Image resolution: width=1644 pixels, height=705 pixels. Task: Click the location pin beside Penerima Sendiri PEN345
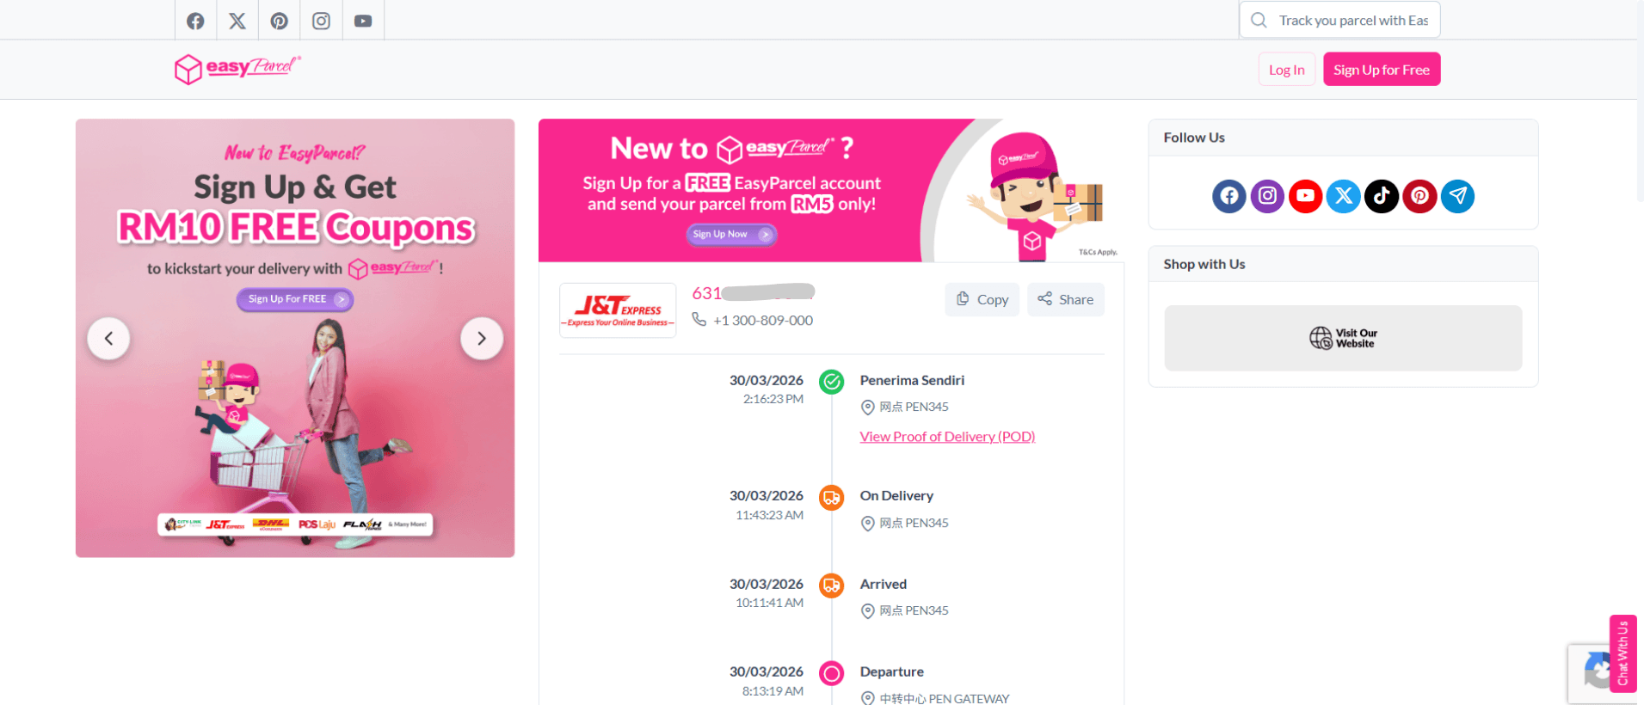pyautogui.click(x=868, y=408)
